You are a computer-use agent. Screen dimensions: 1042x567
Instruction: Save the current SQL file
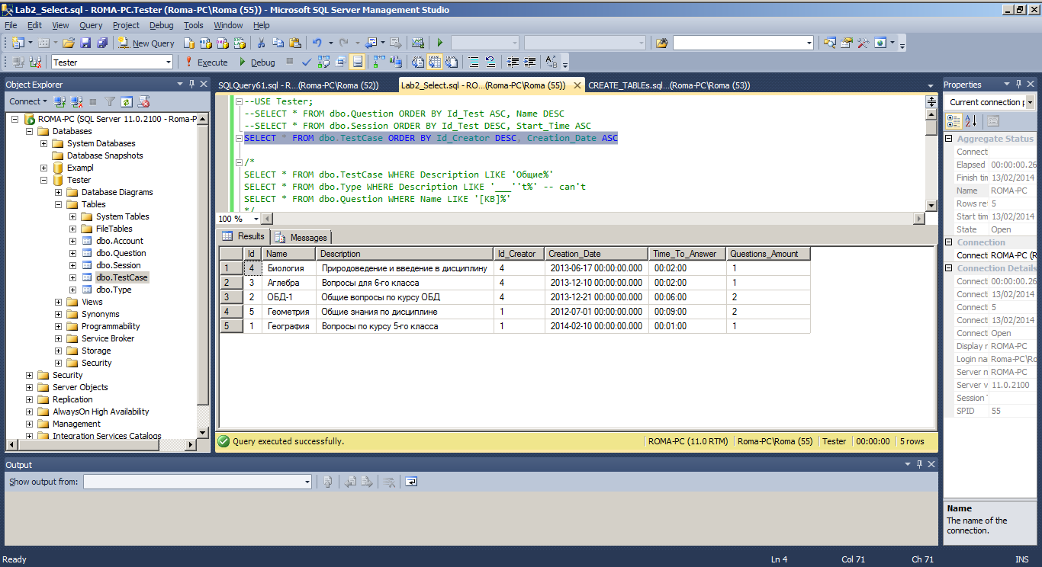tap(85, 43)
